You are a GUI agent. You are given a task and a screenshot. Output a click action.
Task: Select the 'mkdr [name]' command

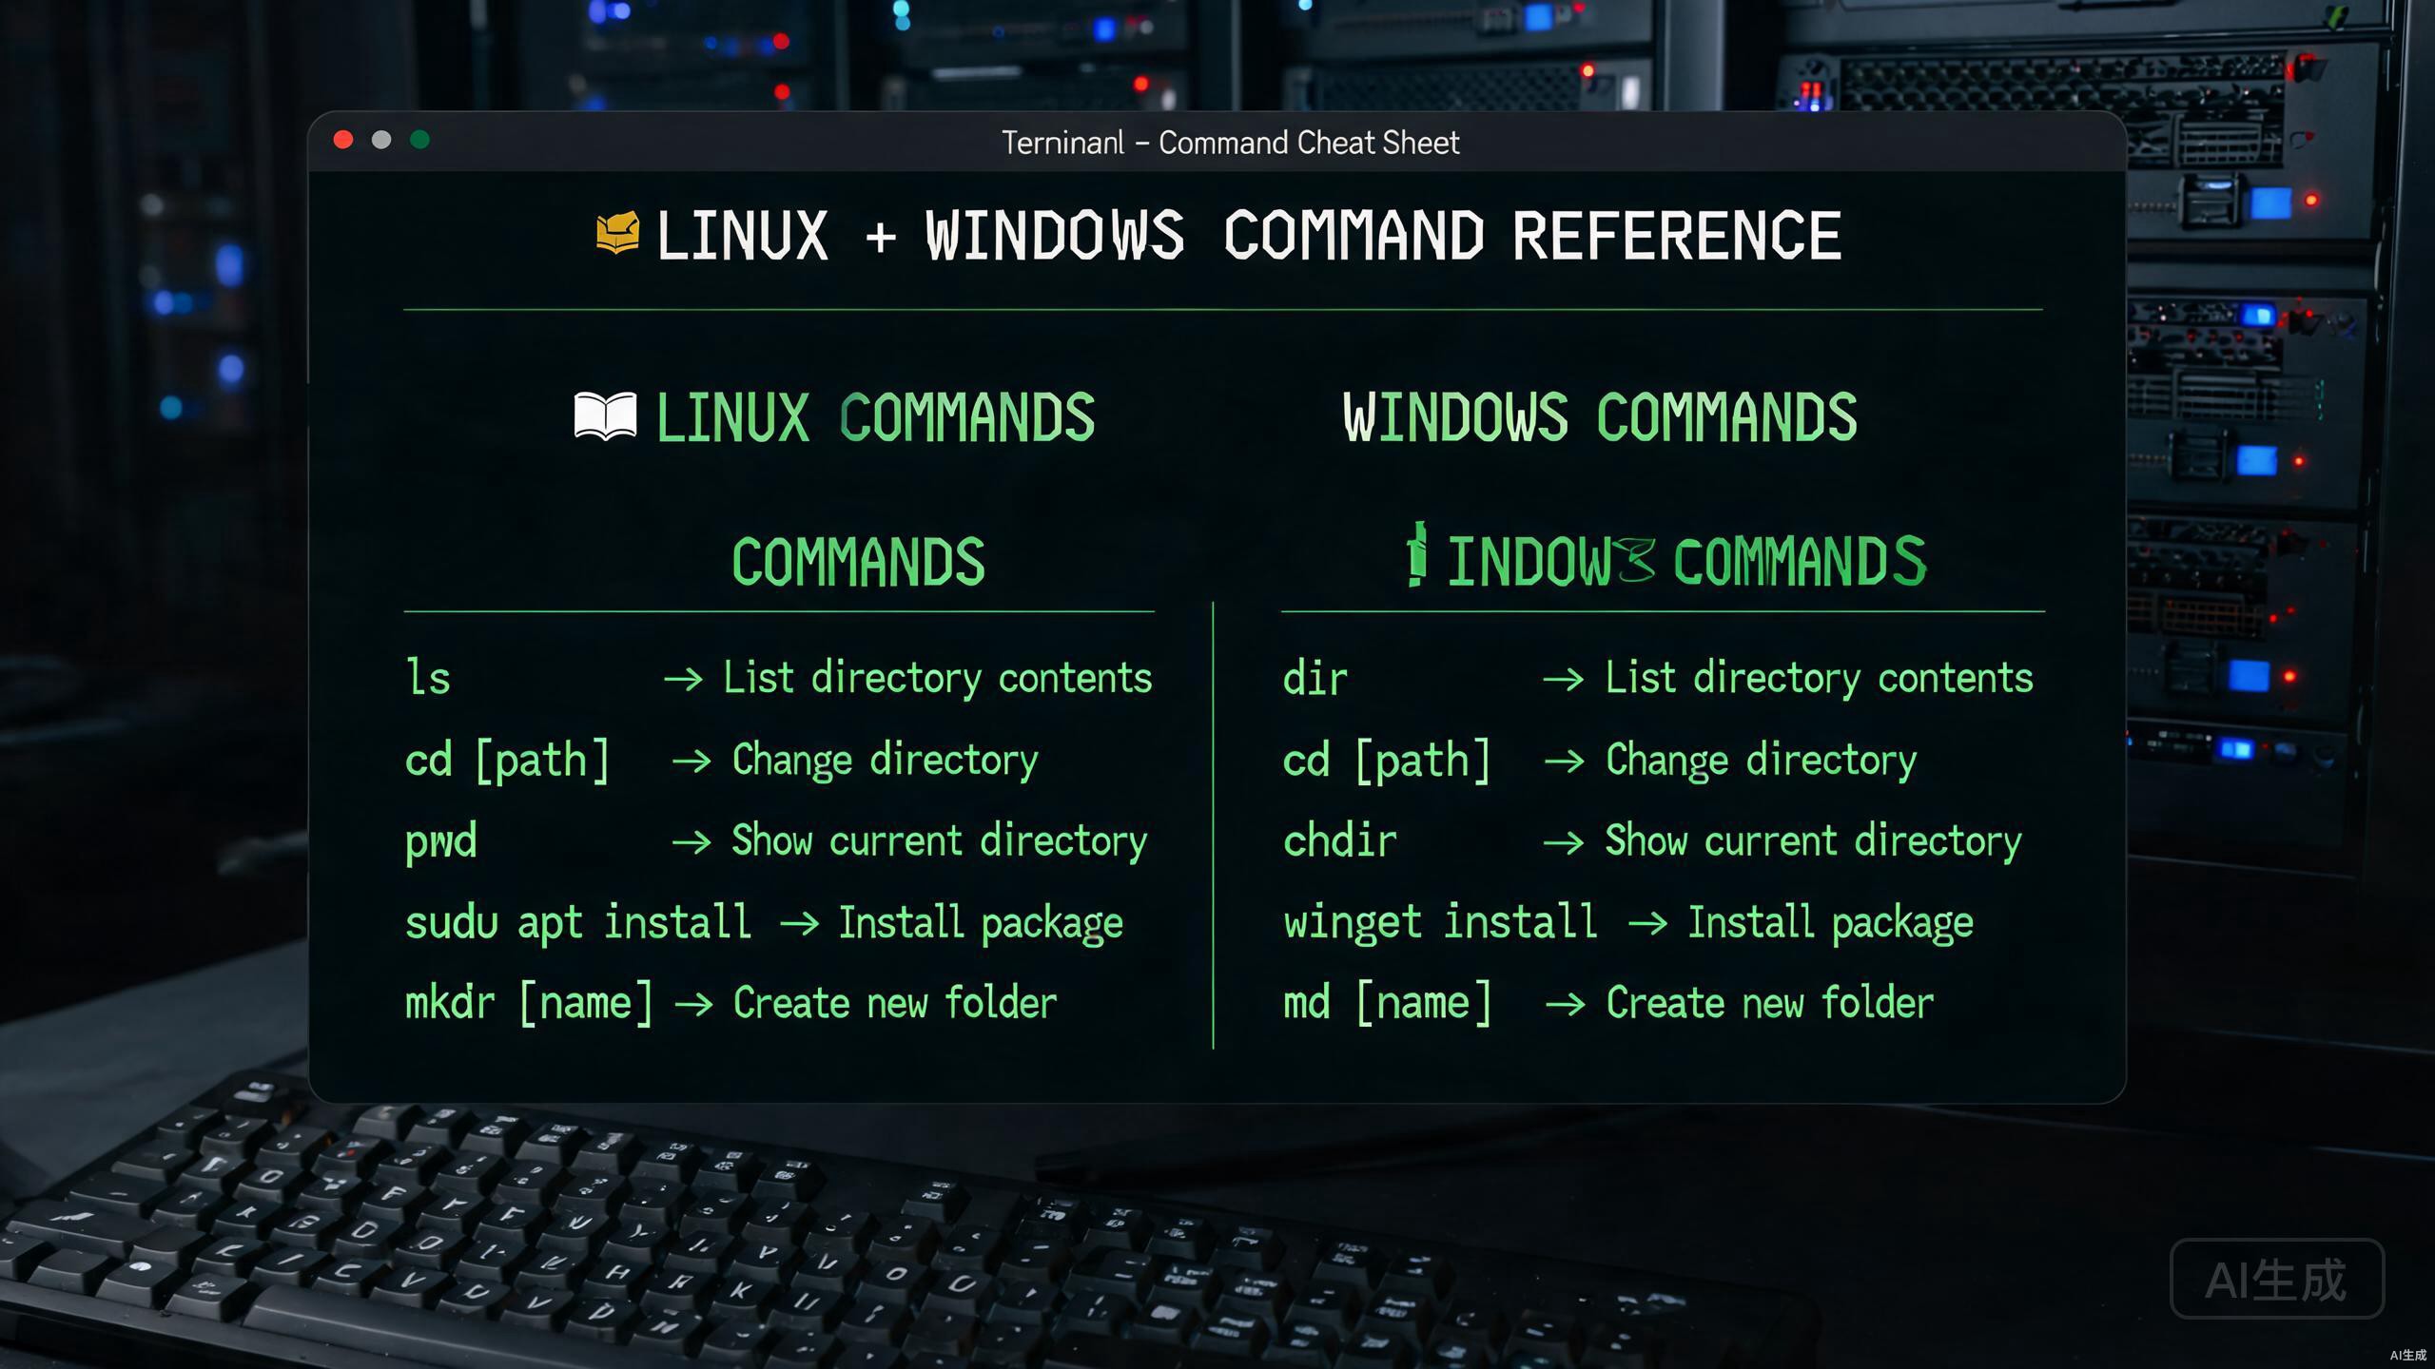click(x=530, y=1004)
